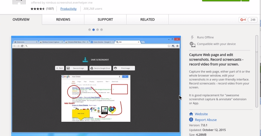261x136 pixels.
Task: Click the Version 7.0.1 text
Action: (x=198, y=125)
